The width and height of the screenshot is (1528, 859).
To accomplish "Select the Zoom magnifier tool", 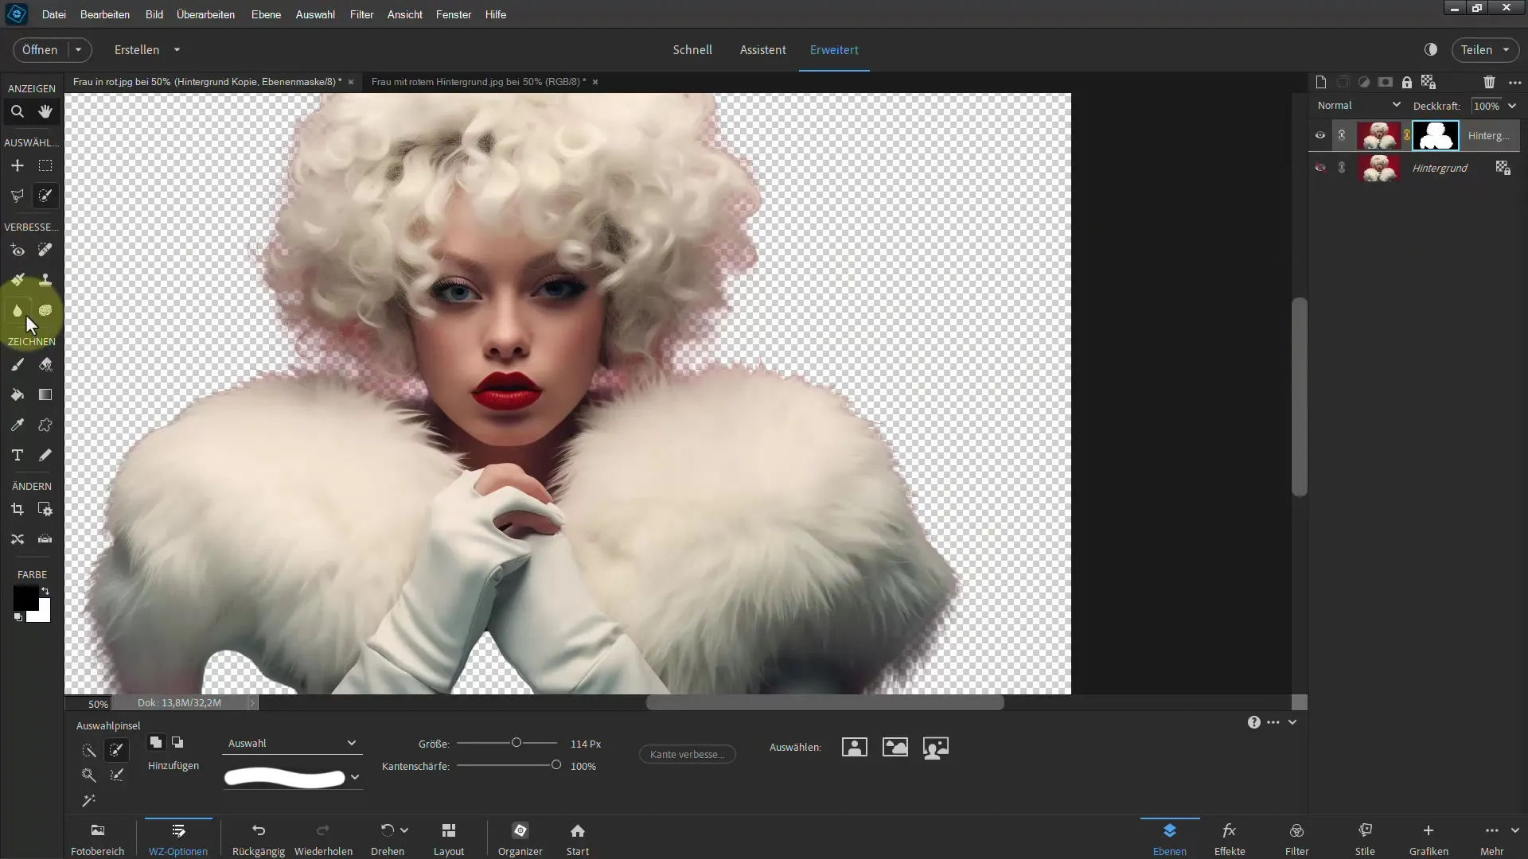I will pos(17,112).
